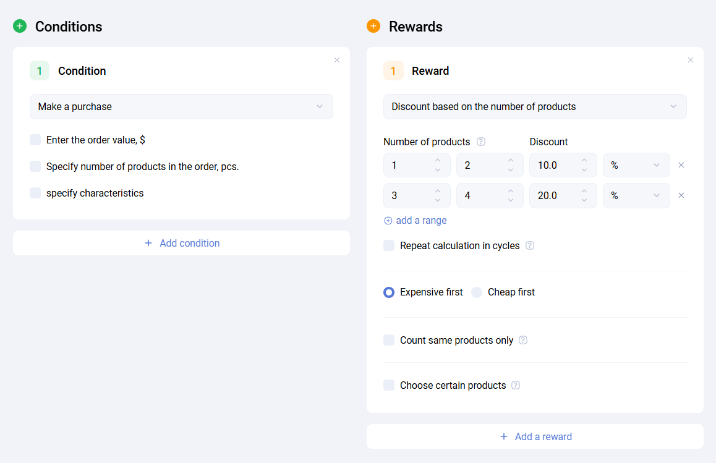
Task: Click the Add condition button
Action: coord(181,243)
